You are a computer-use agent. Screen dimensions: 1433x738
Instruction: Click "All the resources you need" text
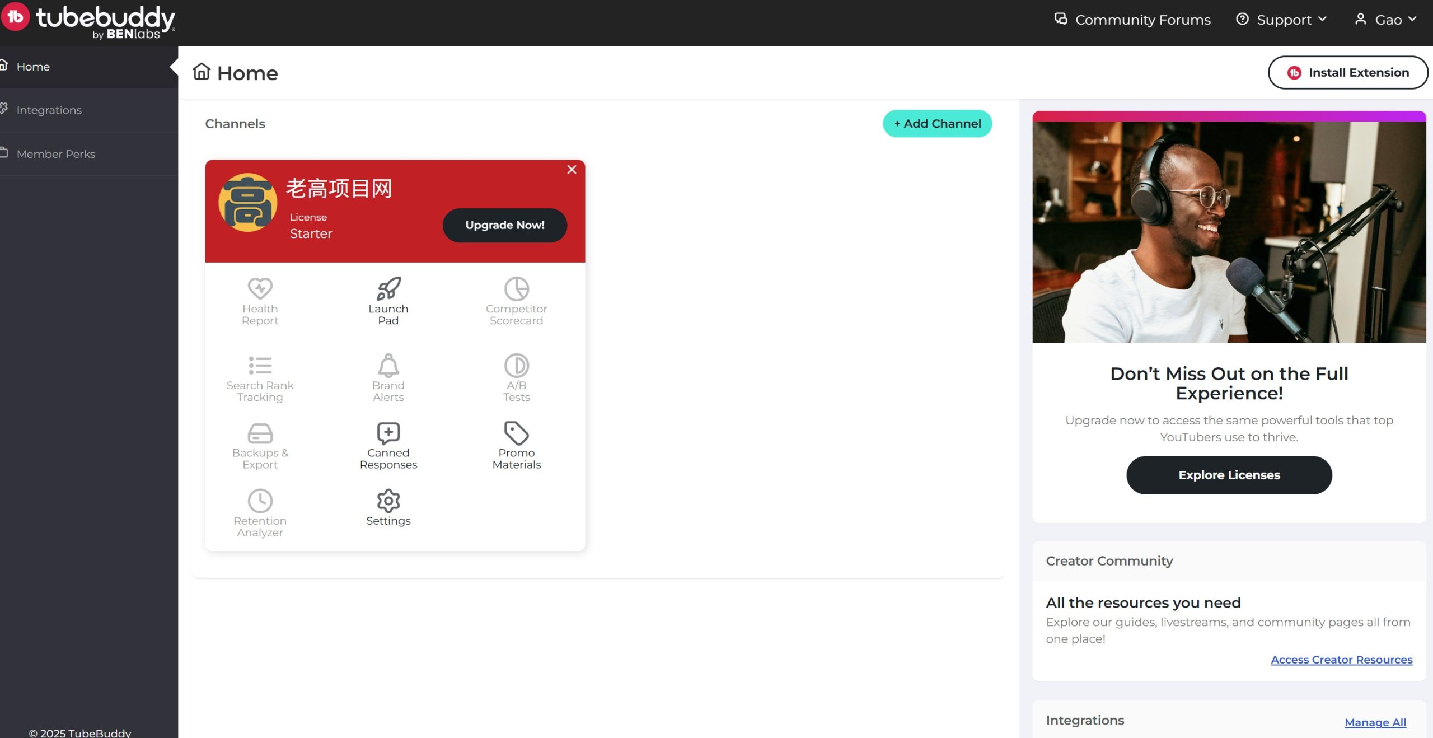tap(1142, 603)
